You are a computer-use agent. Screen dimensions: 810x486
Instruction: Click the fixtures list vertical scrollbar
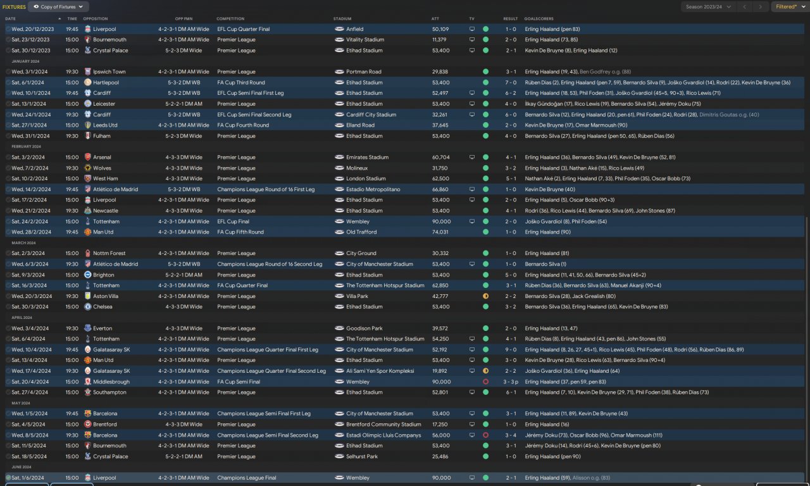click(x=807, y=348)
